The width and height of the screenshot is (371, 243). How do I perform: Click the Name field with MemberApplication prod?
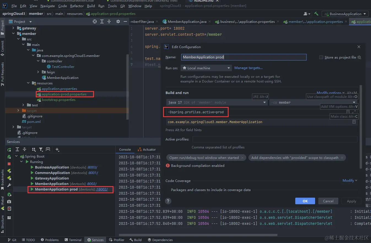pyautogui.click(x=244, y=57)
